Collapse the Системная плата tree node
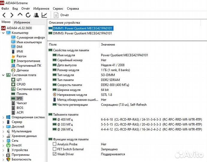This screenshot has width=207, height=162. [x=3, y=75]
